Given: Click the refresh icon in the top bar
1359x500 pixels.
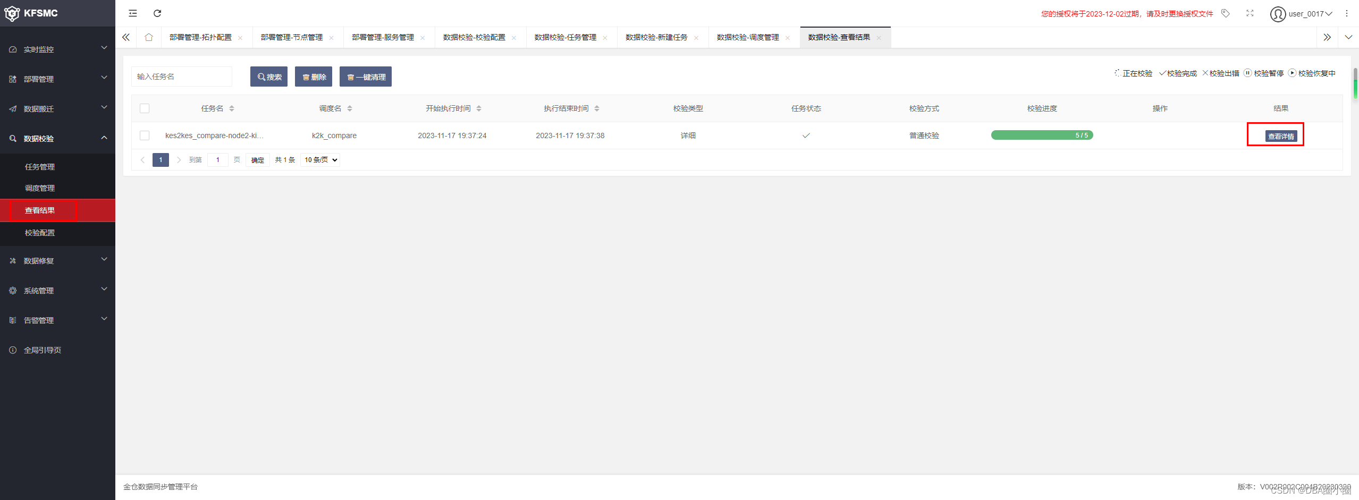Looking at the screenshot, I should click(157, 13).
